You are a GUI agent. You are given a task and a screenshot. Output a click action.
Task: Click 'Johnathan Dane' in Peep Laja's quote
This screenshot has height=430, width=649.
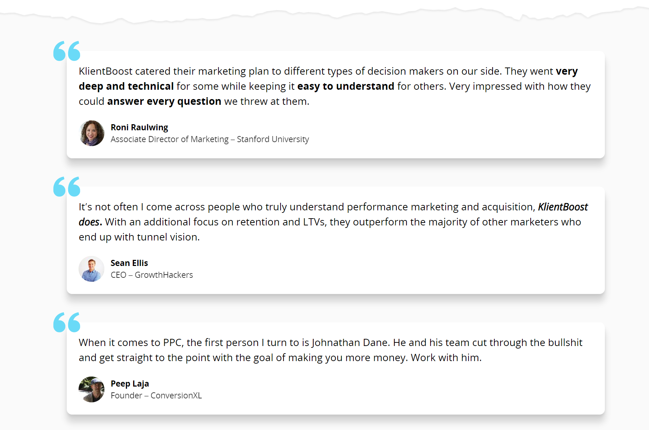click(x=350, y=343)
